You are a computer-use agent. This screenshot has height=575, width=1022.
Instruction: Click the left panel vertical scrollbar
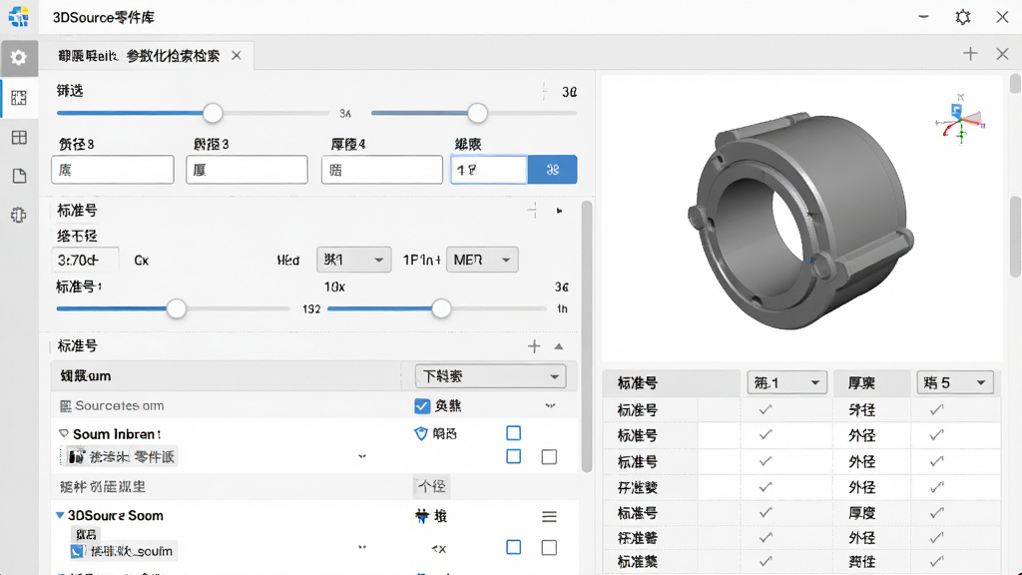[x=587, y=335]
